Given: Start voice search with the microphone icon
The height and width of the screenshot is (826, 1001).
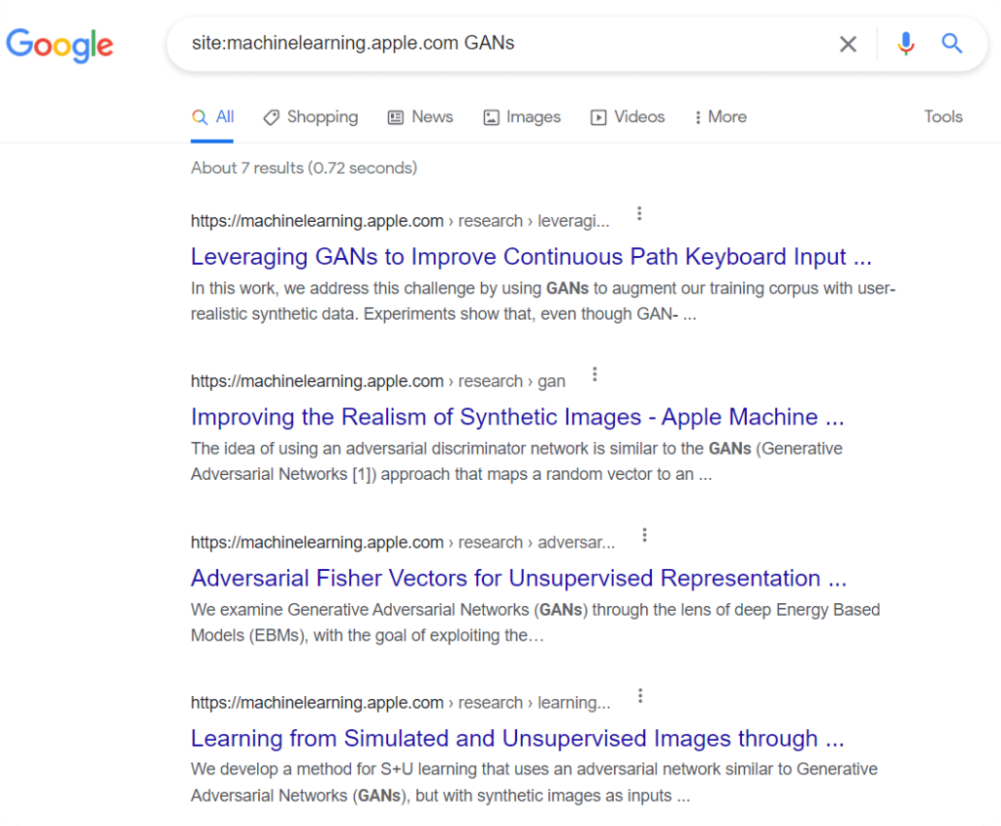Looking at the screenshot, I should tap(905, 43).
